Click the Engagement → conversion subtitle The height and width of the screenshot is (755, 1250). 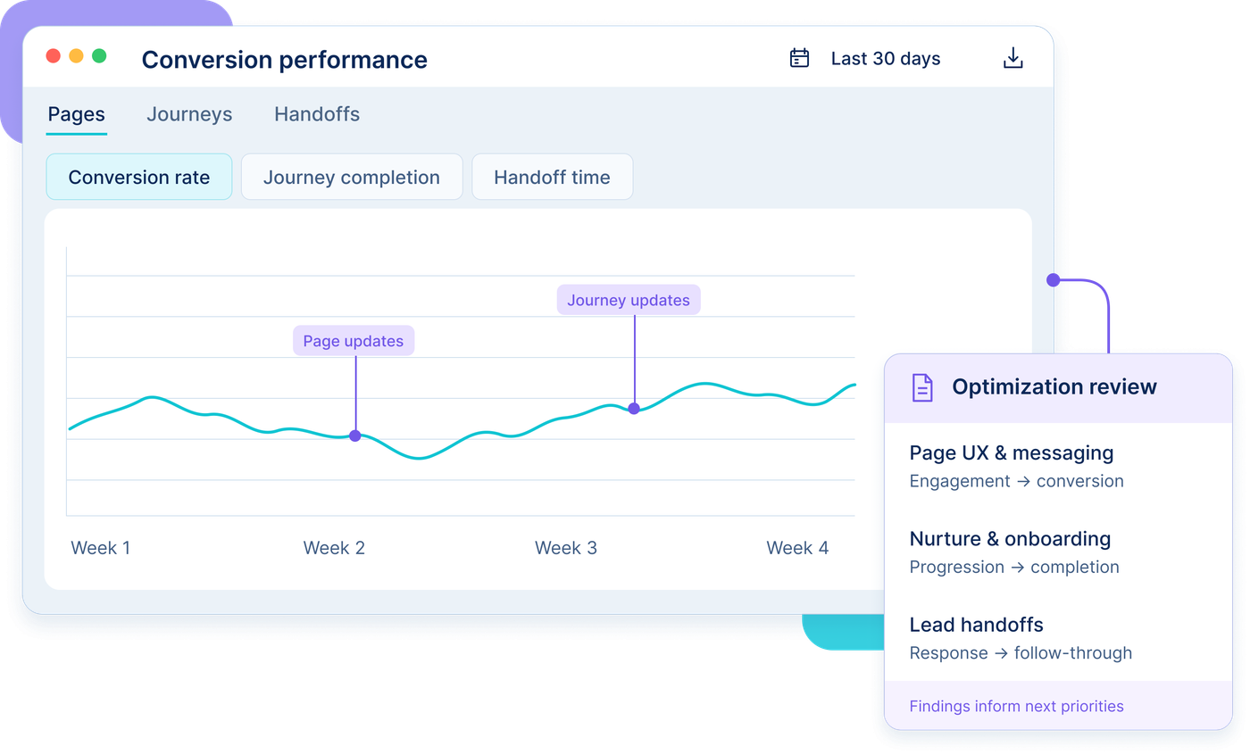coord(1017,481)
